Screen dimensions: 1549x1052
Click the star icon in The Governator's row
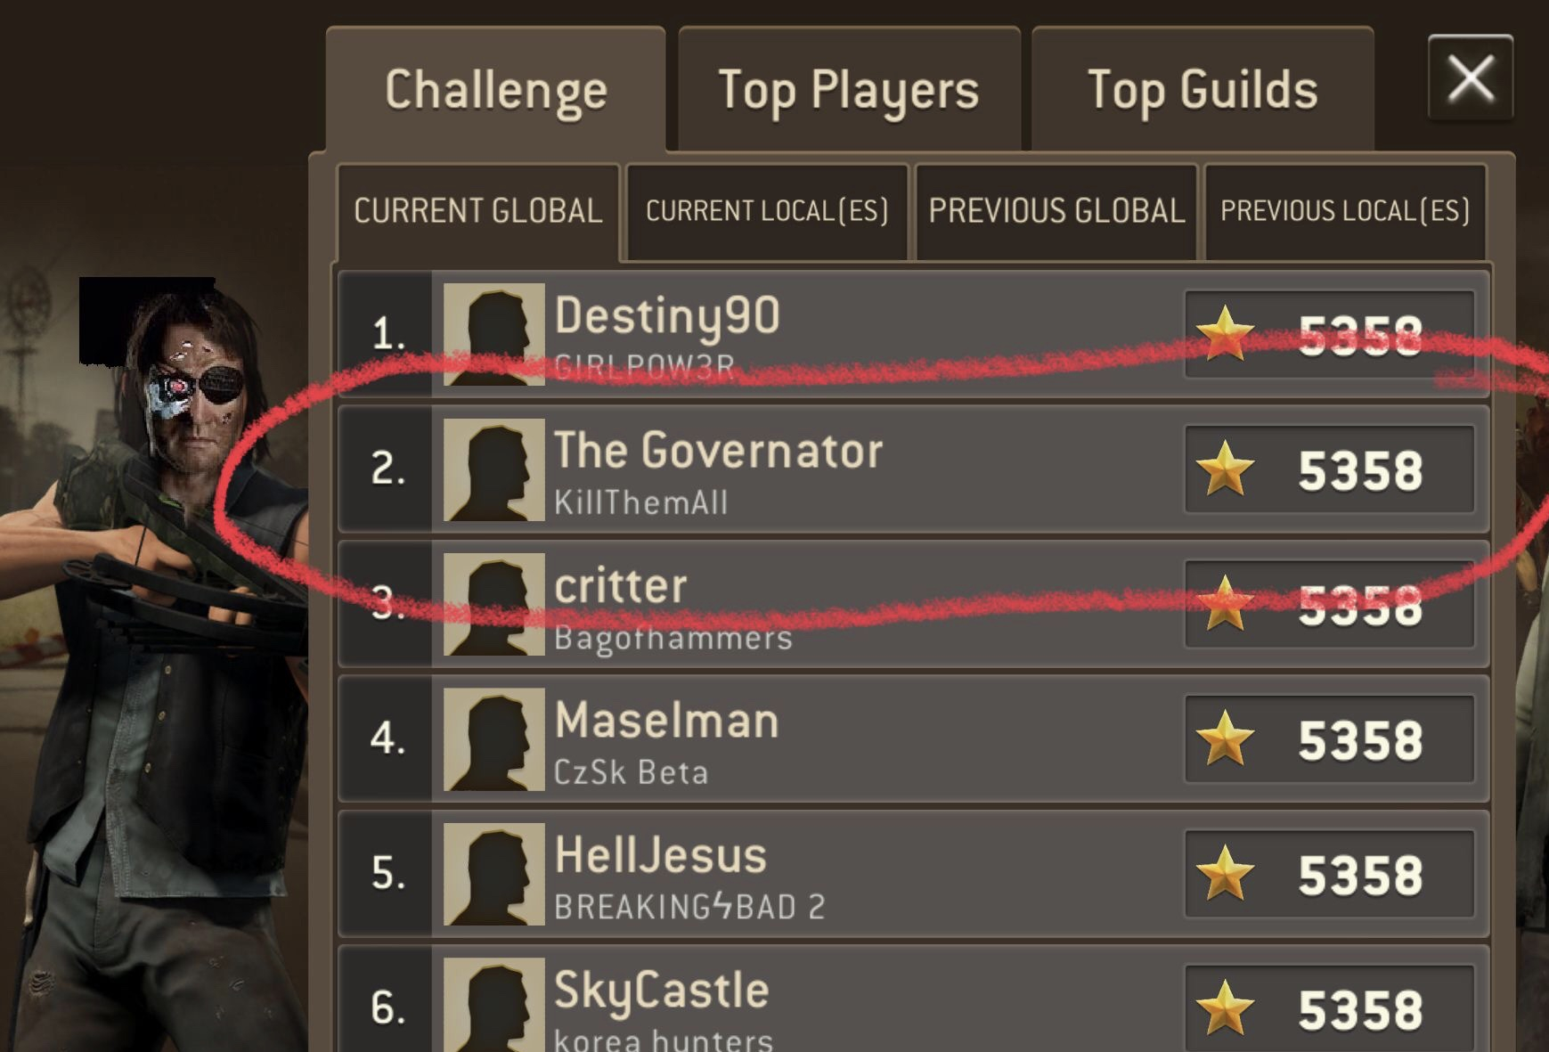tap(1226, 469)
